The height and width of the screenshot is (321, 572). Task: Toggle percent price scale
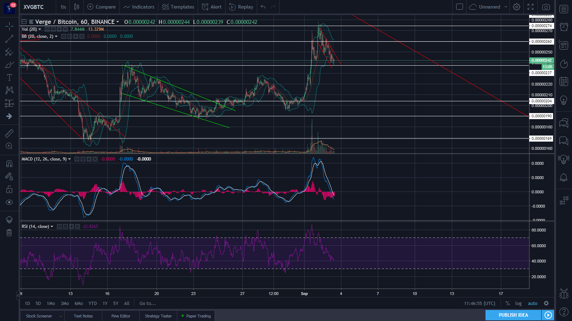click(x=507, y=304)
